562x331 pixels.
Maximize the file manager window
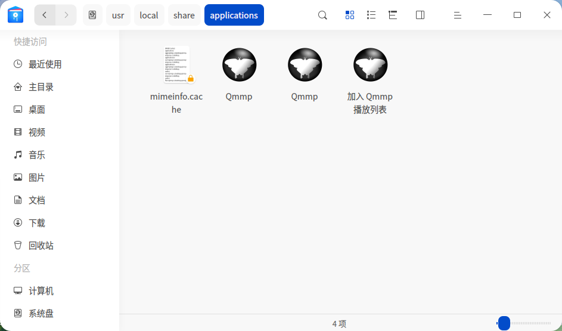[x=517, y=15]
